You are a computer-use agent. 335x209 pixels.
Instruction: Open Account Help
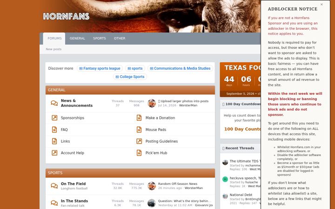click(x=73, y=153)
